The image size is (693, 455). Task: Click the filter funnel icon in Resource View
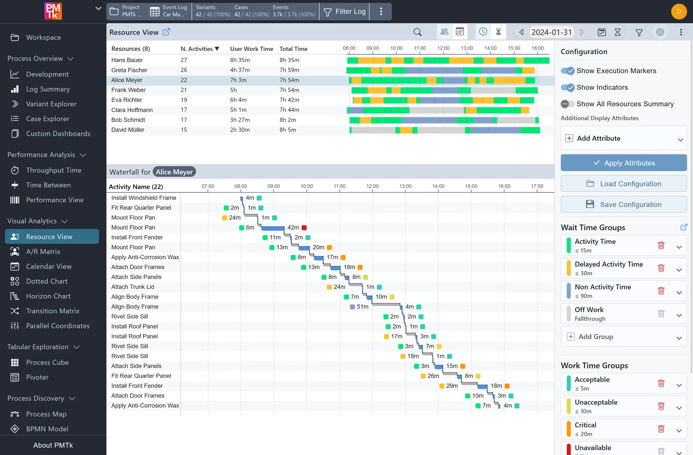tap(639, 32)
